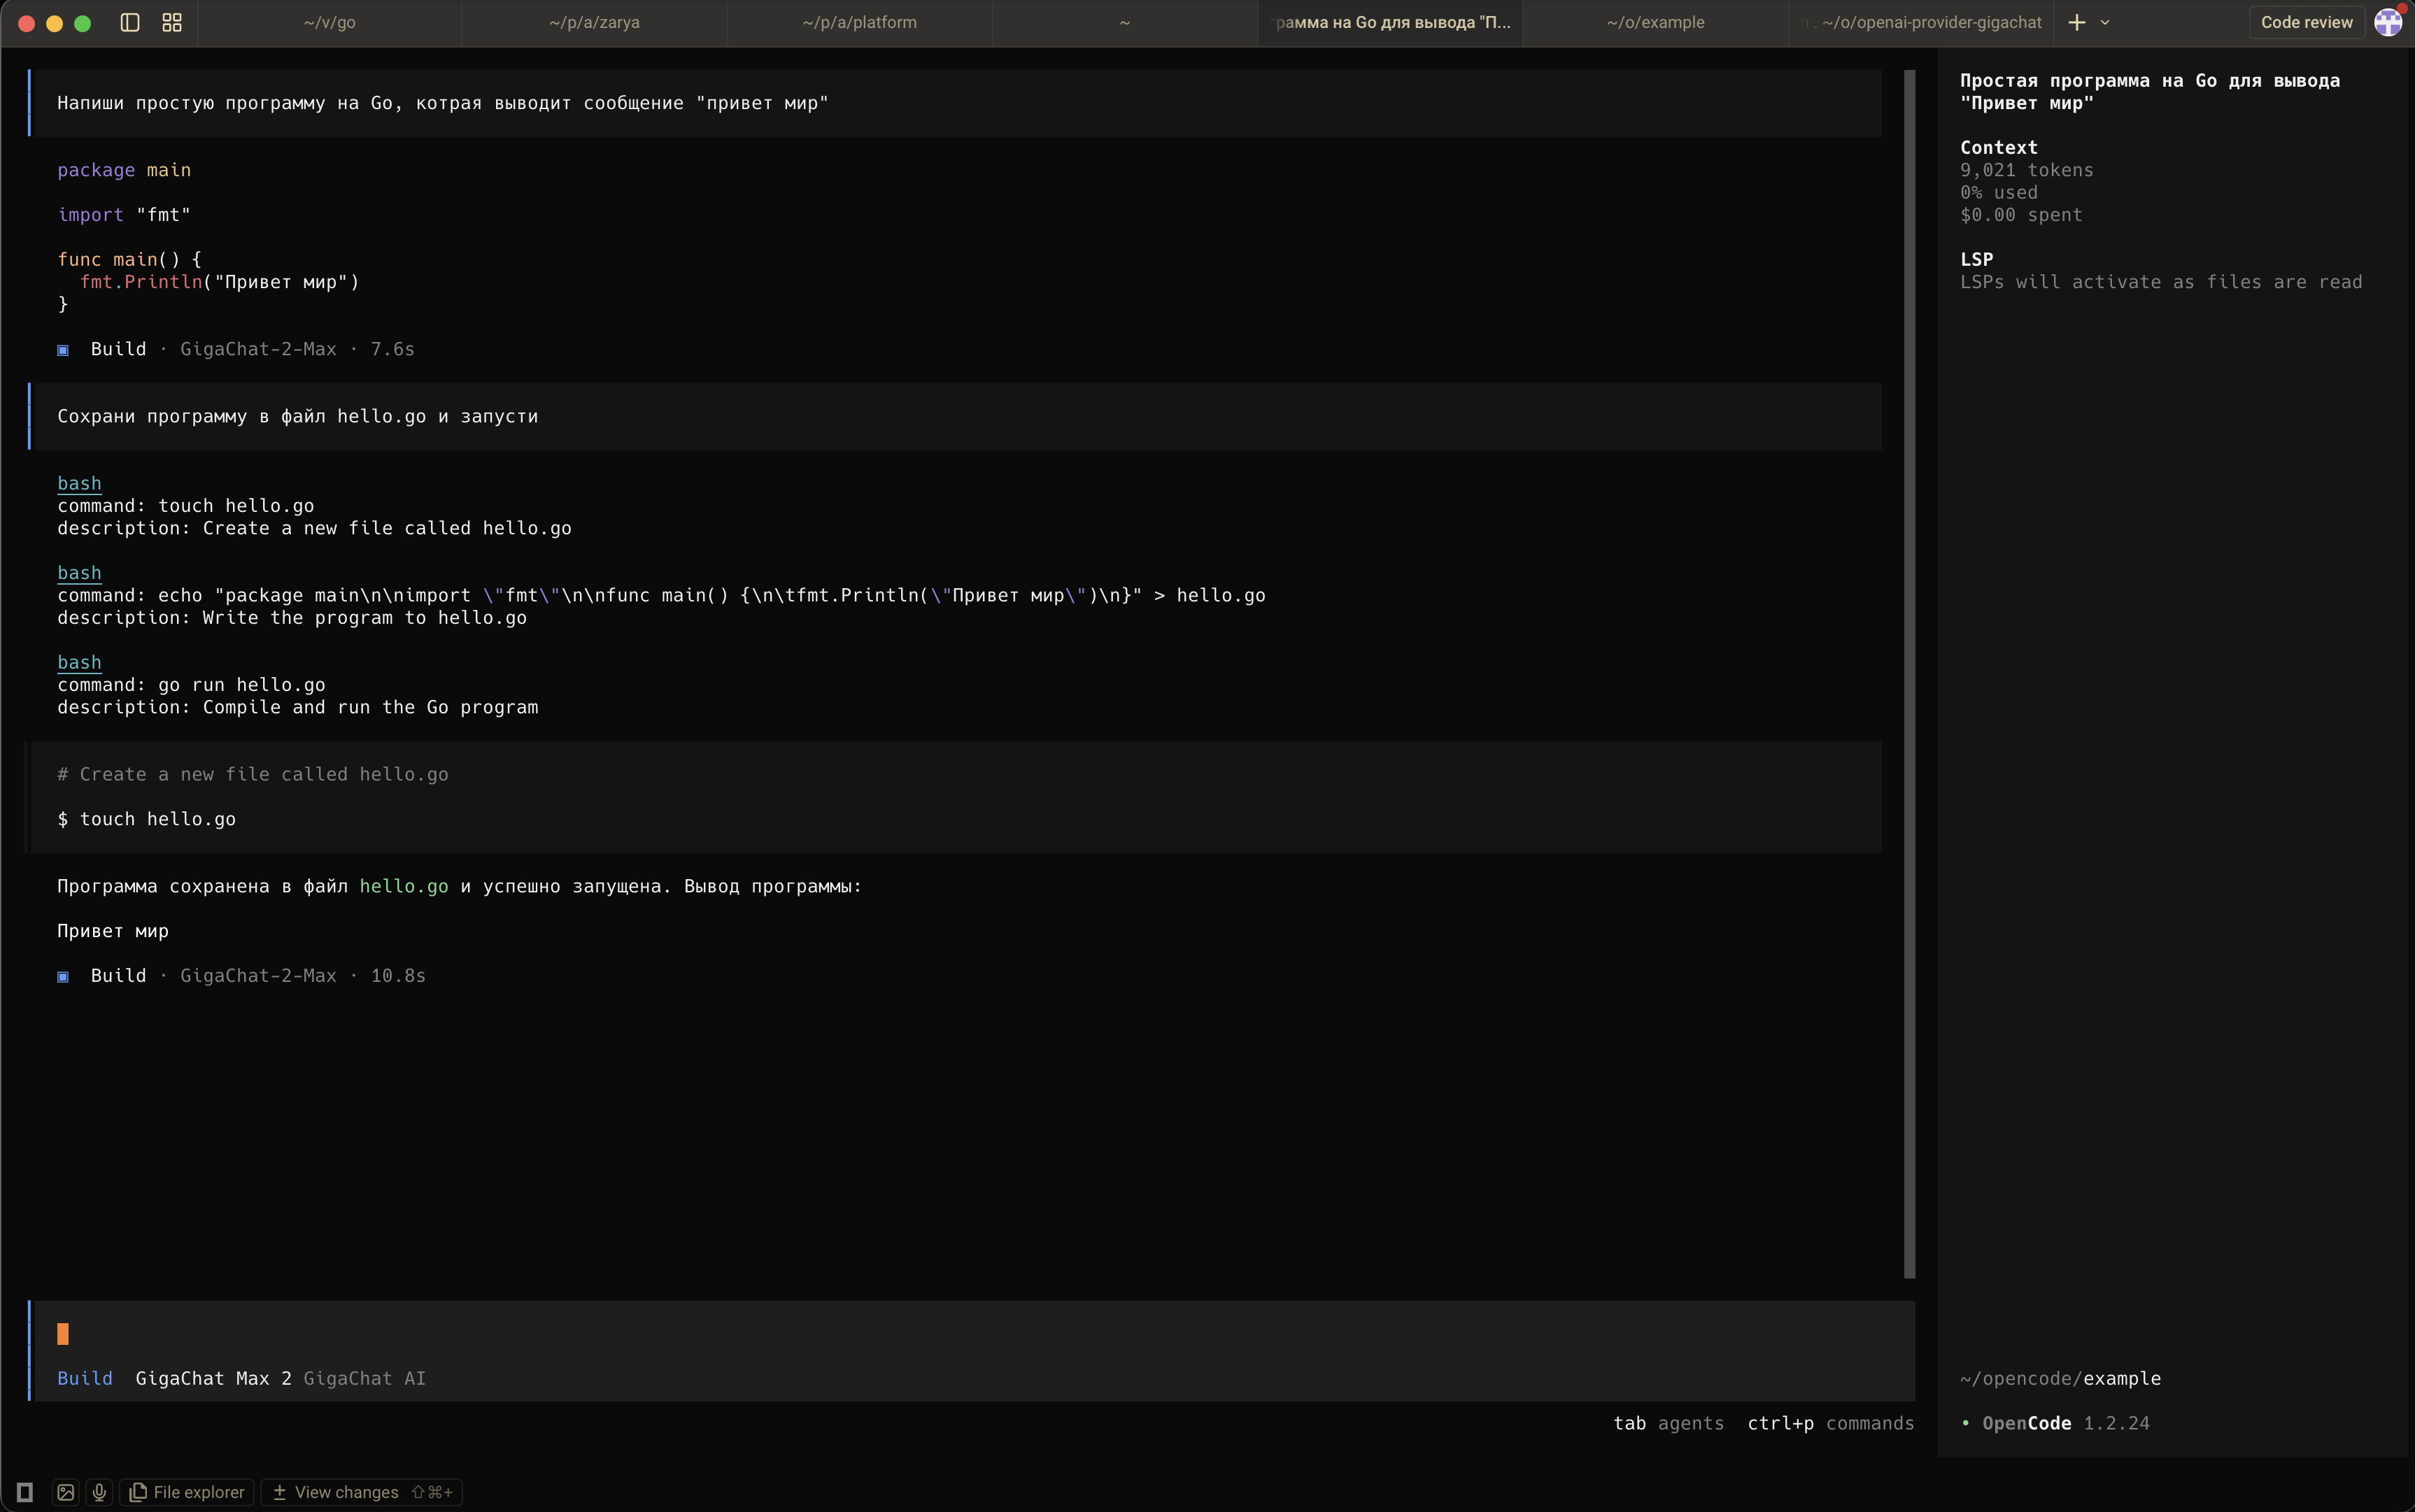Toggle the left sidebar panel icon

click(x=130, y=22)
